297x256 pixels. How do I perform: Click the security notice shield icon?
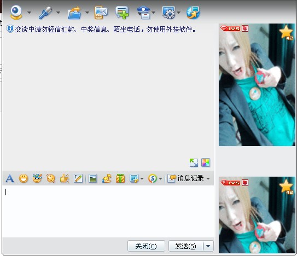tap(10, 29)
